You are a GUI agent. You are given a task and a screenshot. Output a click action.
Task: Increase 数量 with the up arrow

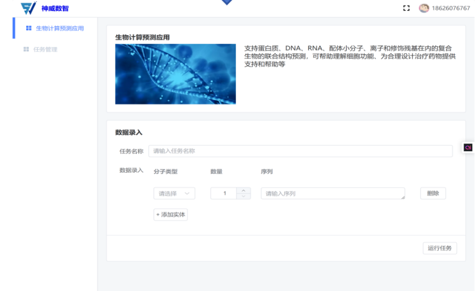coord(243,190)
